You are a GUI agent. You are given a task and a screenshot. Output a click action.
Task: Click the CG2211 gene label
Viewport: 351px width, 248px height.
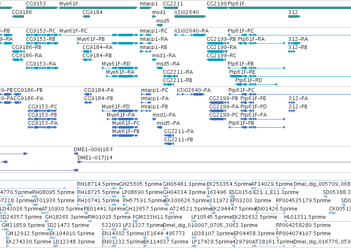[173, 4]
